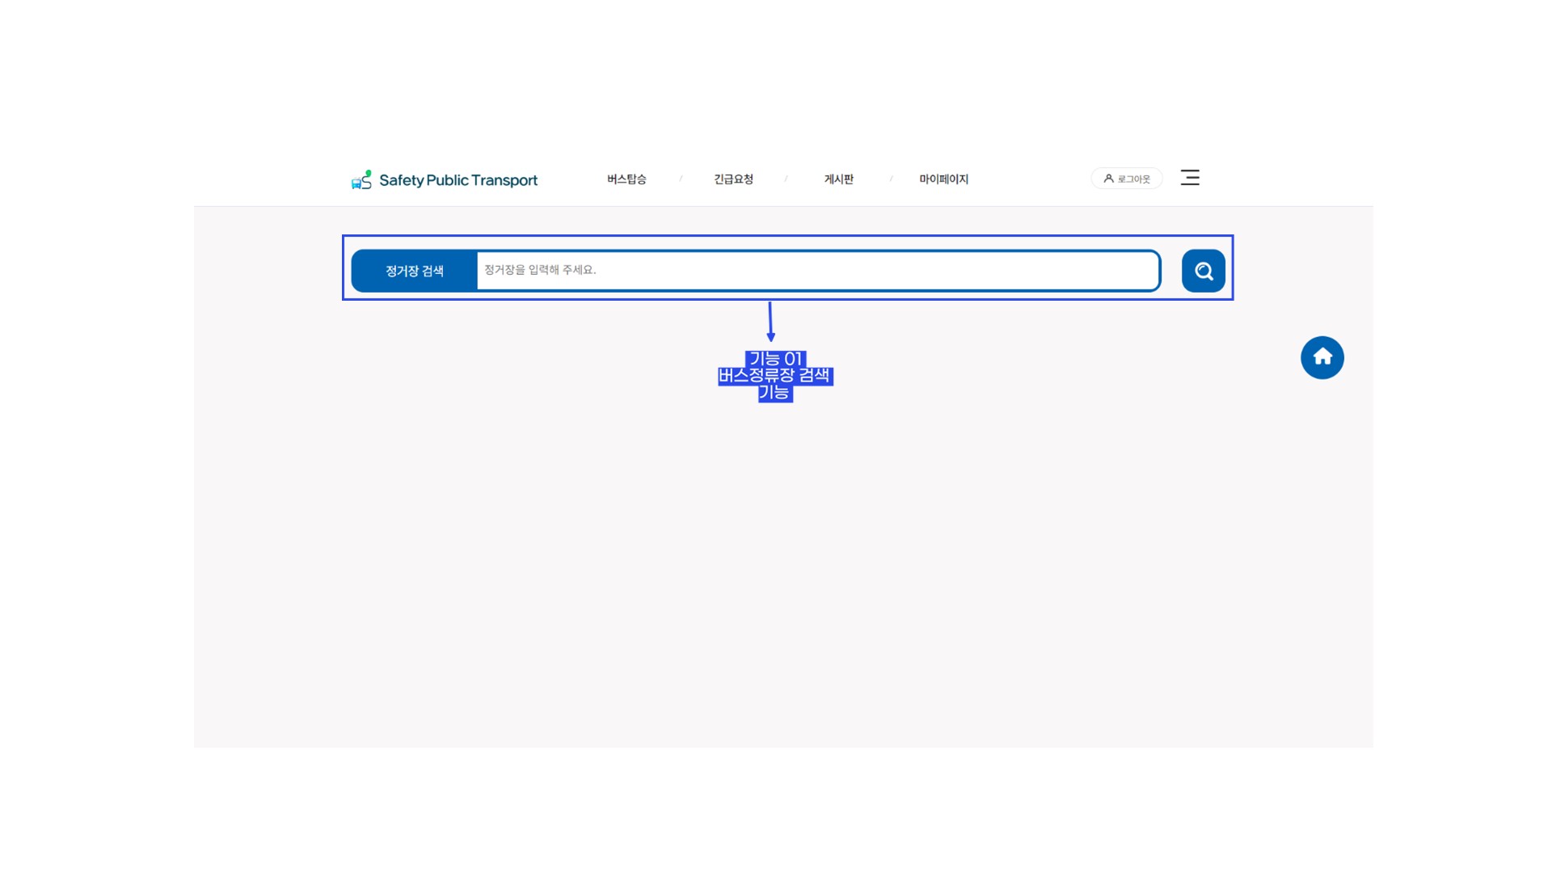Click the bus logo icon

[361, 179]
